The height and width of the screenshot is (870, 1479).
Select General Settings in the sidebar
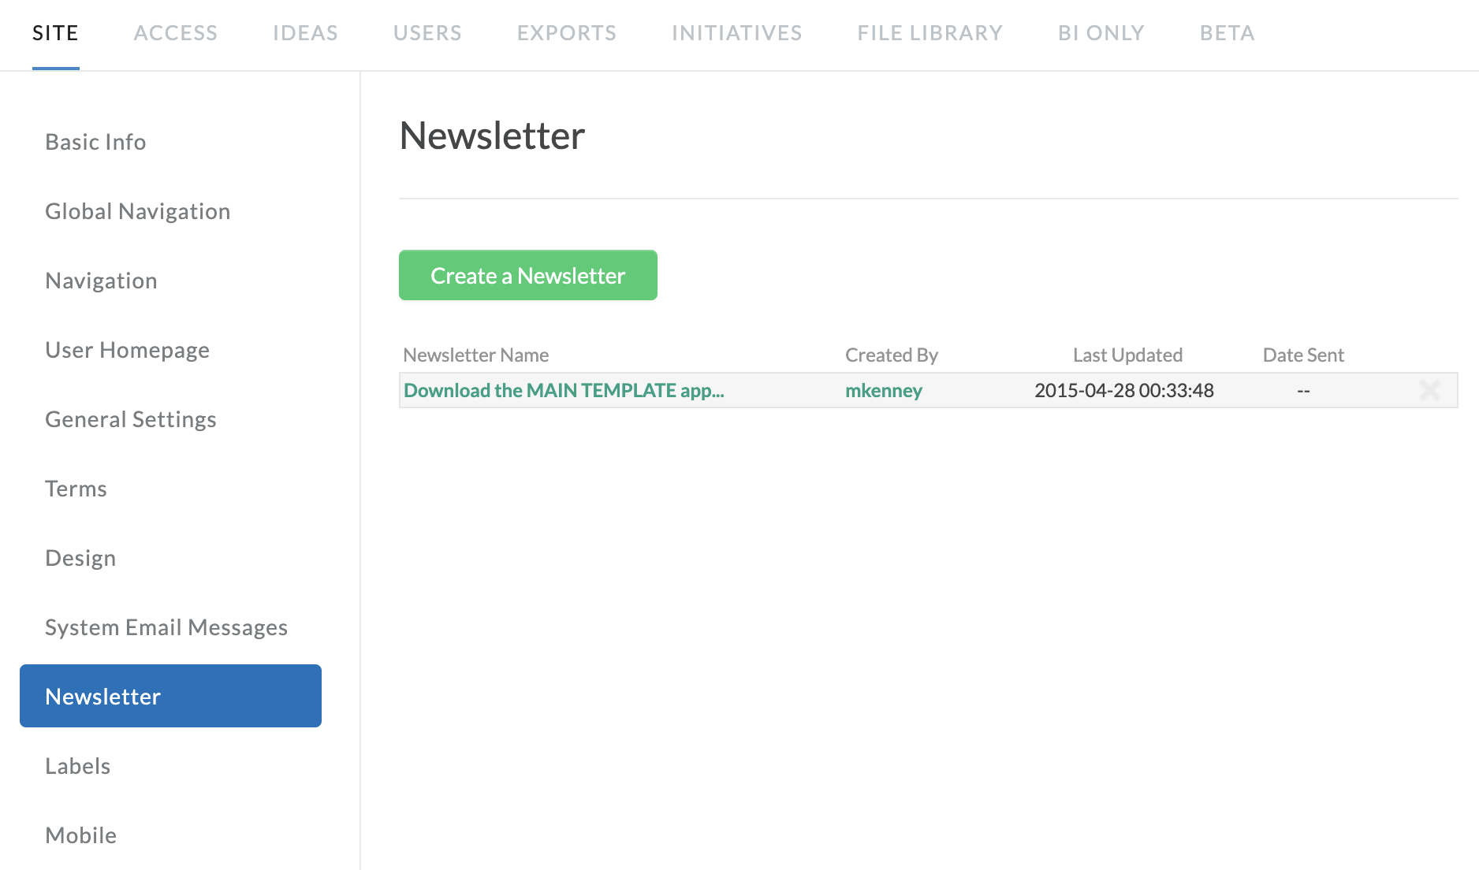click(131, 419)
